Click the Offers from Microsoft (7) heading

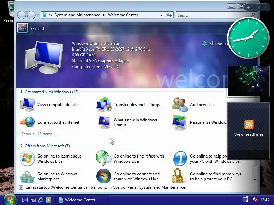(x=45, y=146)
